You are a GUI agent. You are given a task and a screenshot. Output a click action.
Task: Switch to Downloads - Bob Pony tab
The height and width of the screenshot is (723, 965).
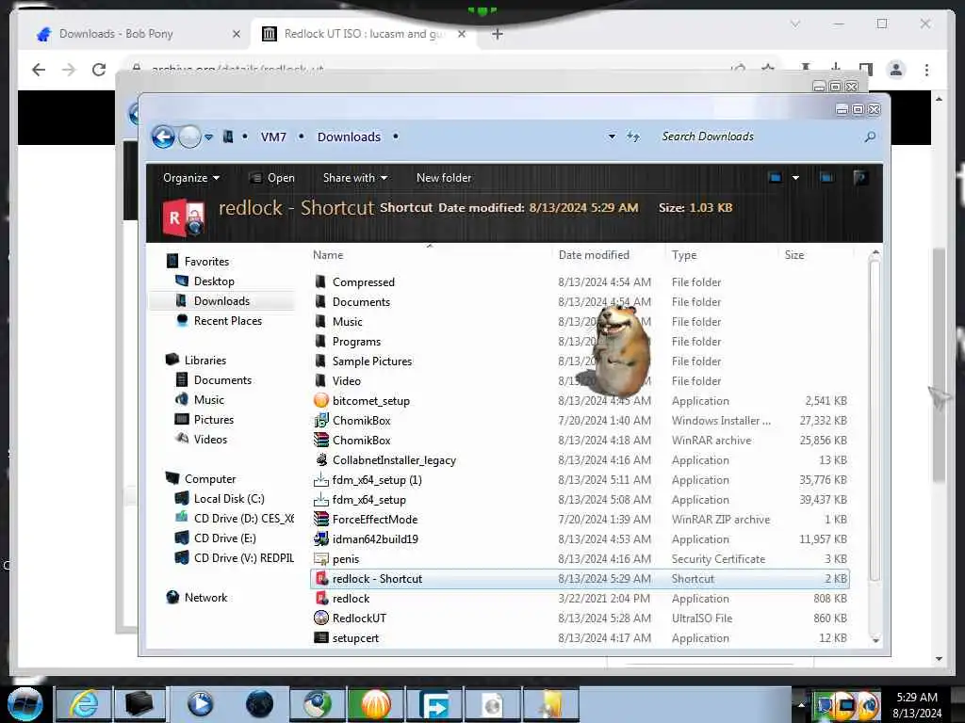click(137, 34)
